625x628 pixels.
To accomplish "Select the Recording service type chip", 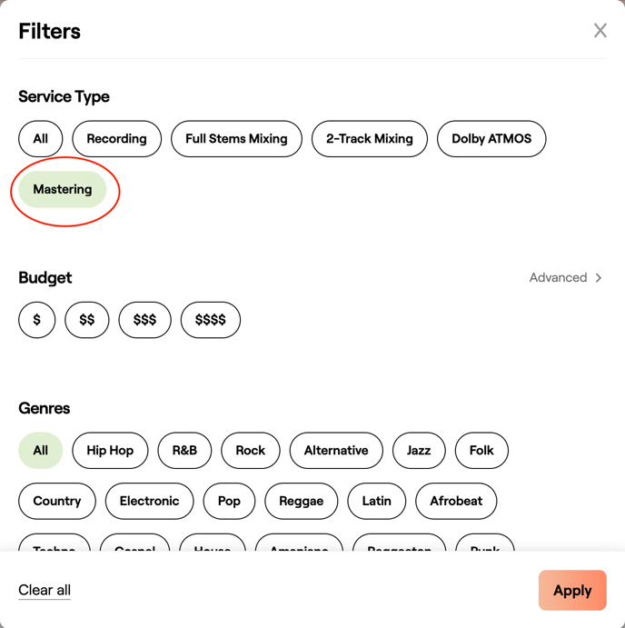I will point(116,139).
